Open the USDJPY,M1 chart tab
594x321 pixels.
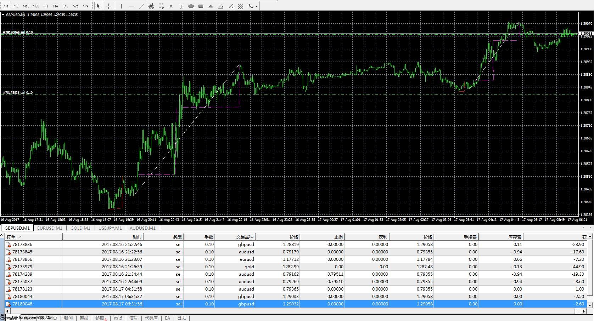point(110,228)
